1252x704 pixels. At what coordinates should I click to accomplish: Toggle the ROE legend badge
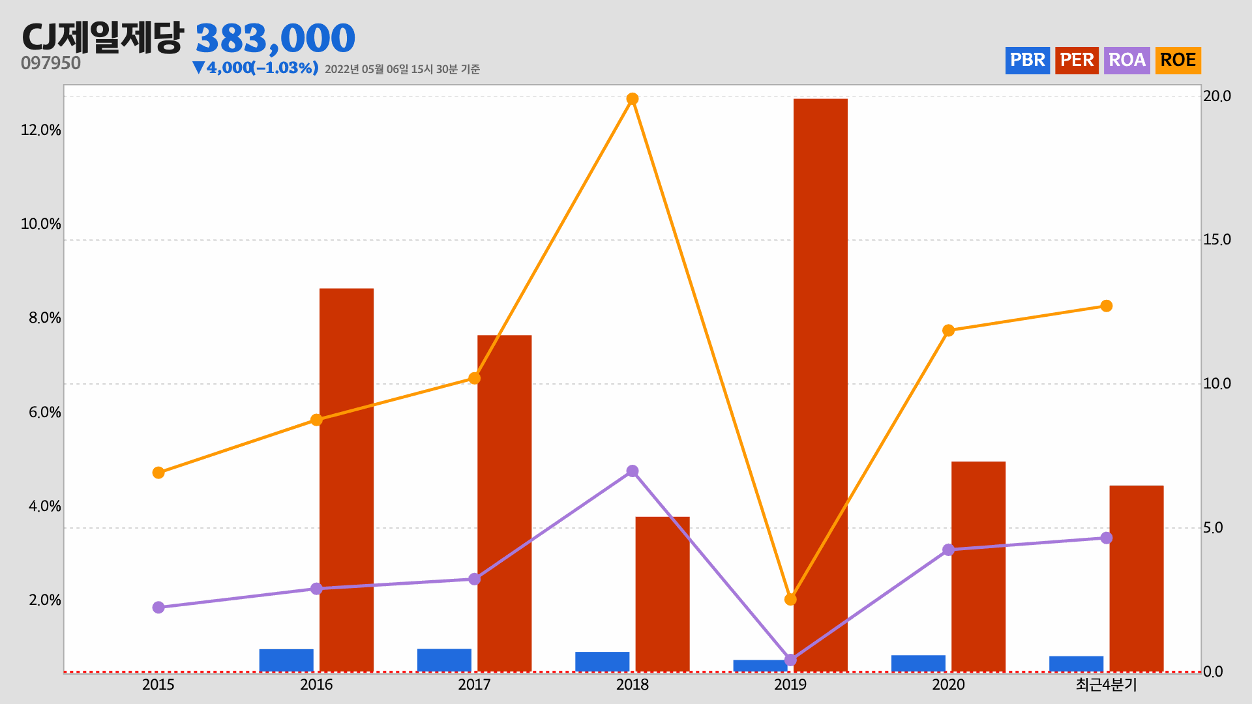tap(1178, 61)
